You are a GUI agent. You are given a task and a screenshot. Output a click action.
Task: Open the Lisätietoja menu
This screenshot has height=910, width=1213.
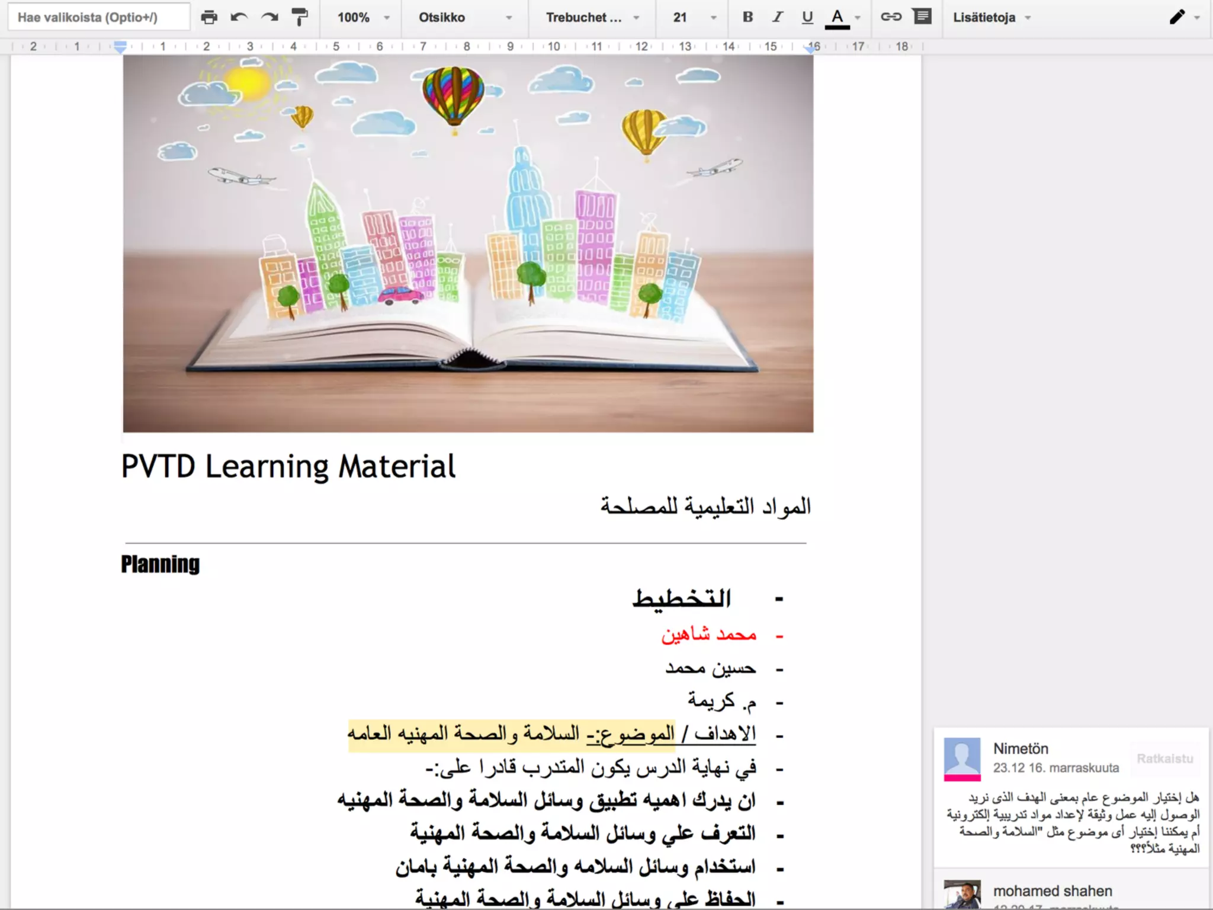[x=991, y=17]
